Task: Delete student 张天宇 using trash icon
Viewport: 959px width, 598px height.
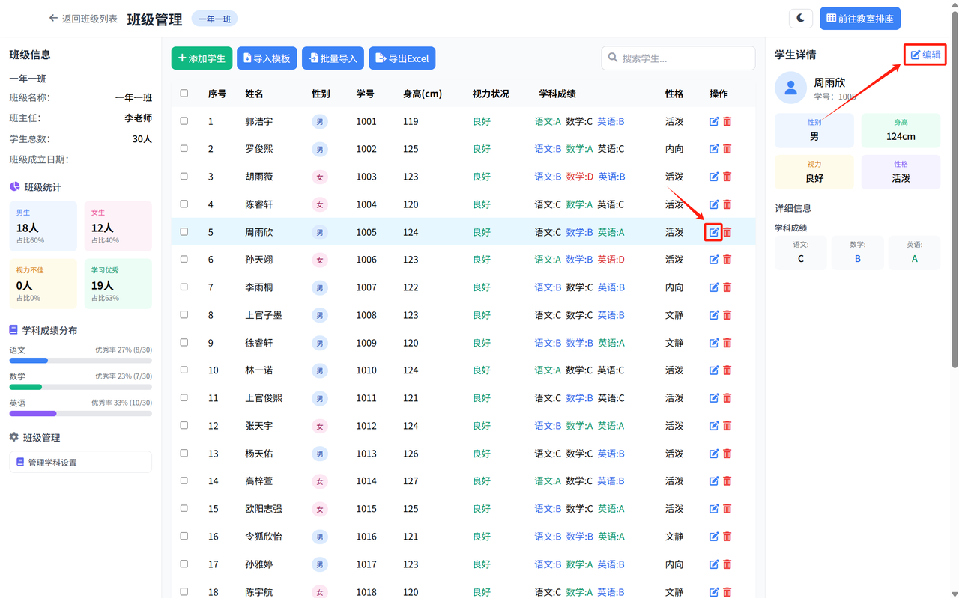Action: click(x=727, y=426)
